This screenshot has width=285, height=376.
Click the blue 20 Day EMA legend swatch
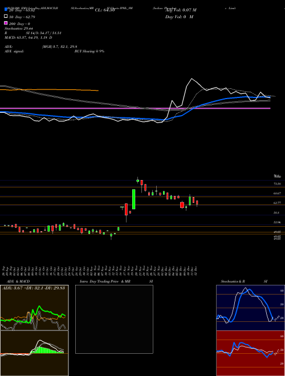click(6, 10)
